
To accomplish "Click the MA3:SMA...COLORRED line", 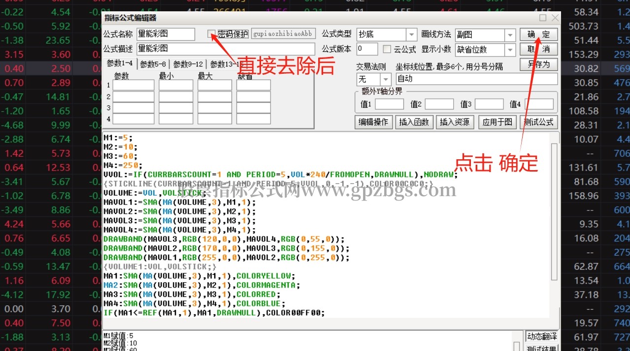I will (192, 294).
